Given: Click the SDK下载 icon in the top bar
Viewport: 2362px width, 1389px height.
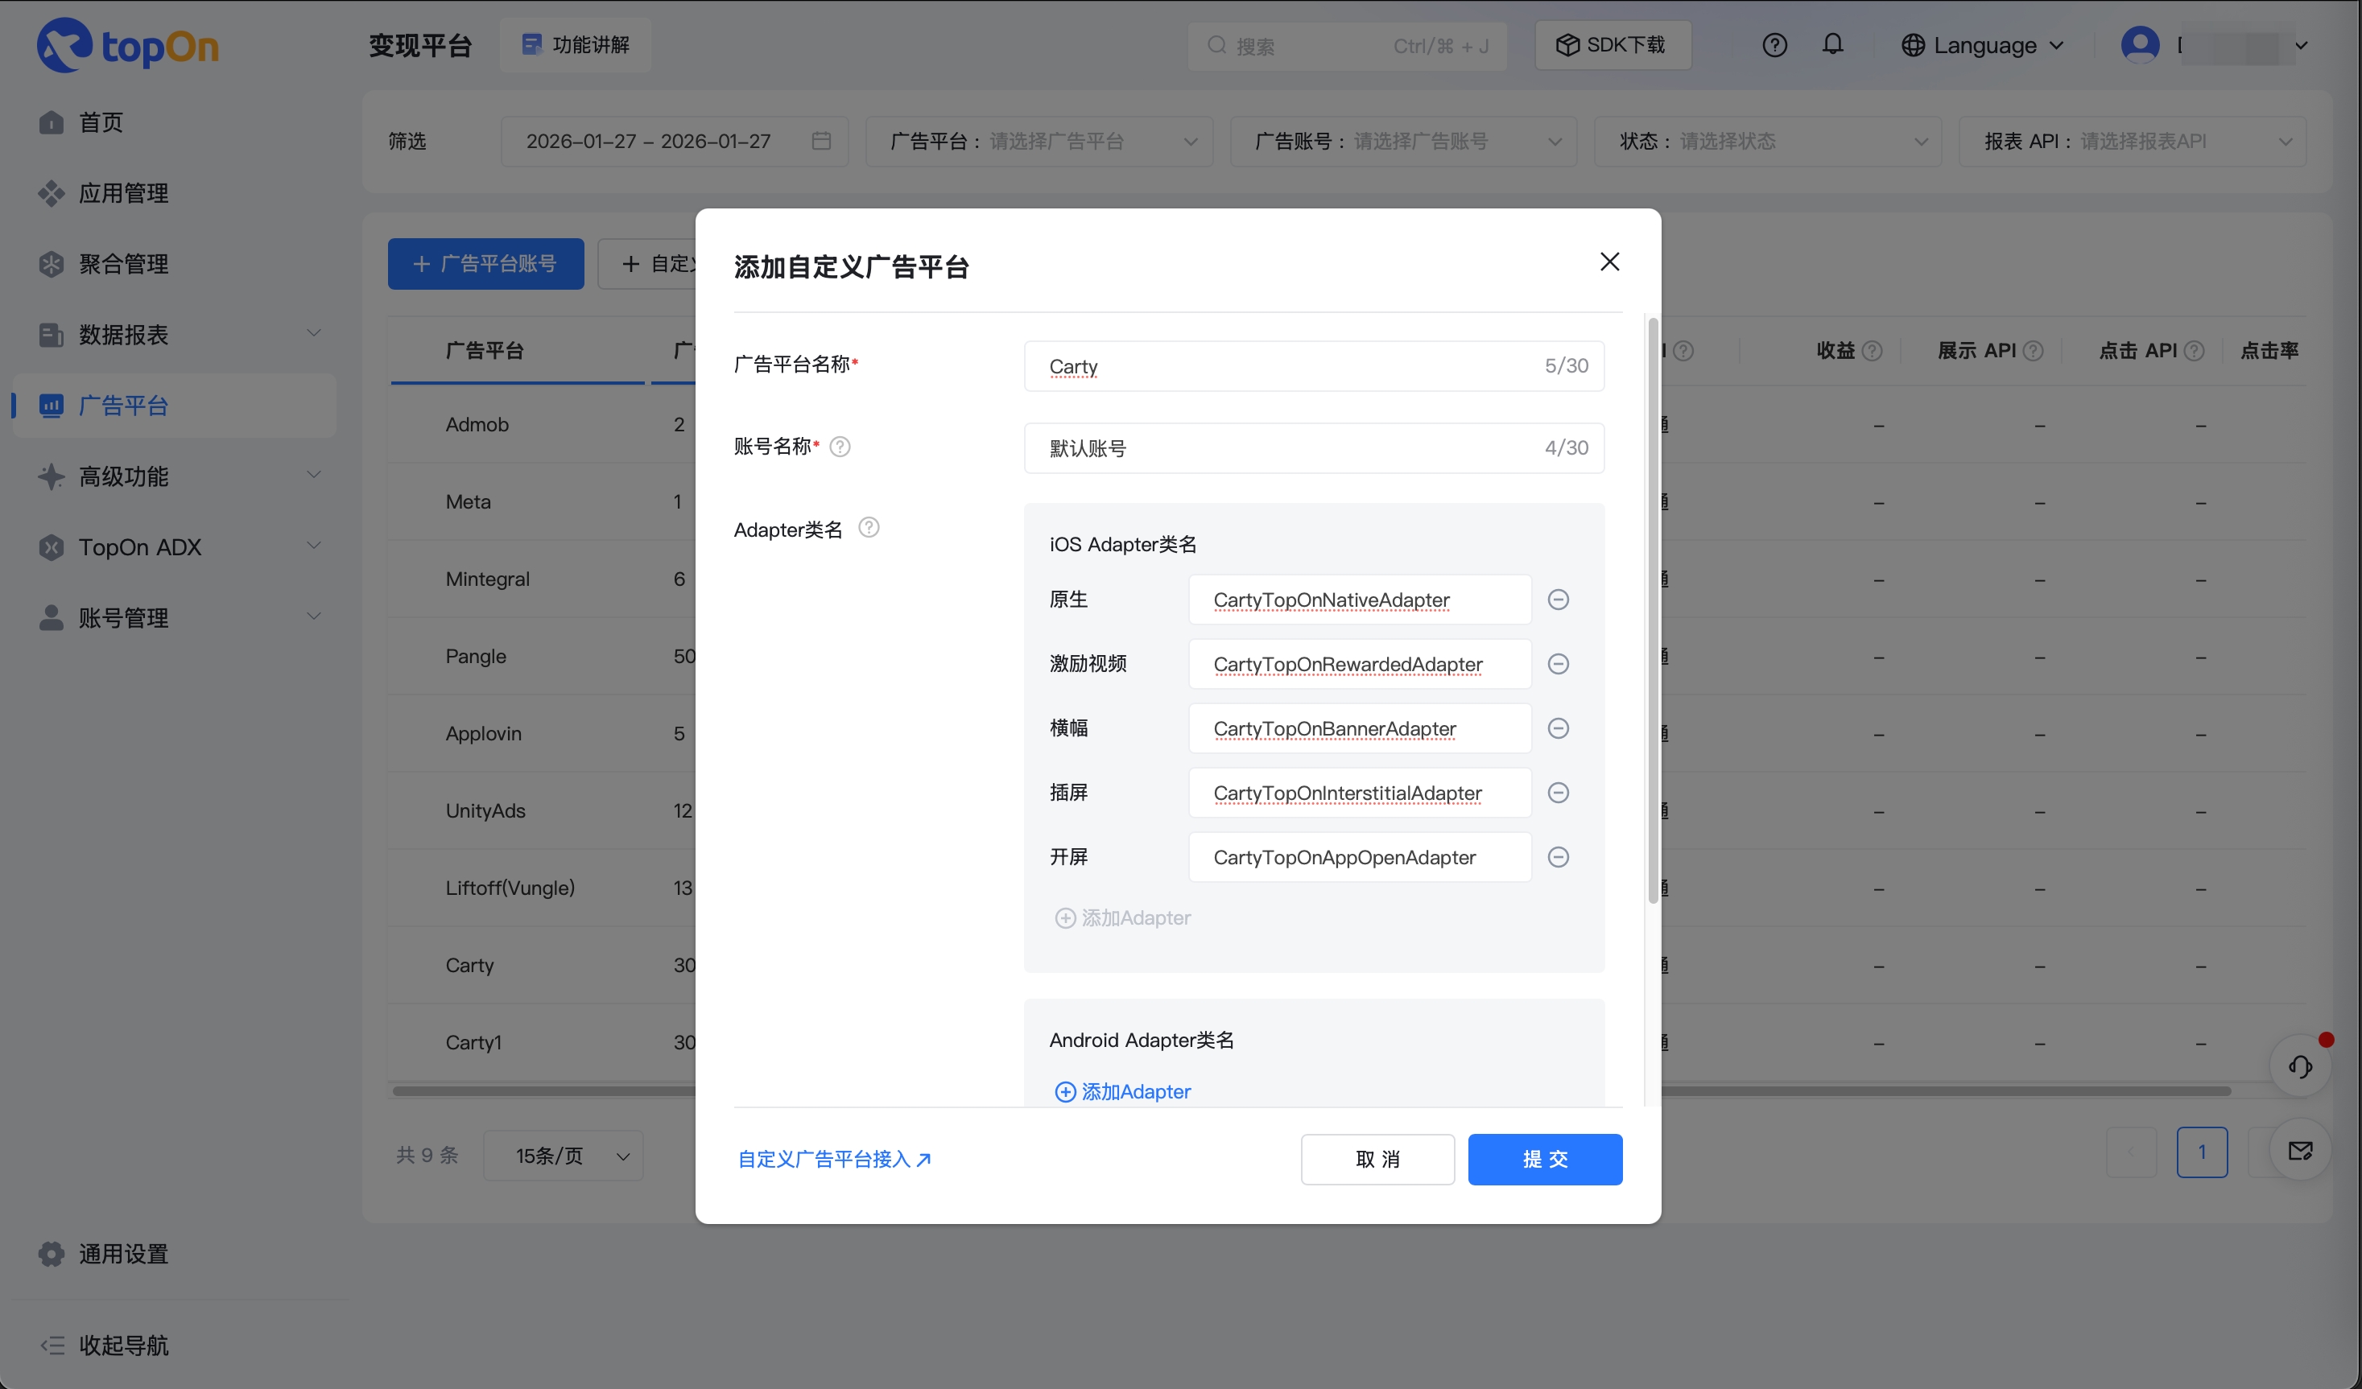Looking at the screenshot, I should pyautogui.click(x=1567, y=44).
